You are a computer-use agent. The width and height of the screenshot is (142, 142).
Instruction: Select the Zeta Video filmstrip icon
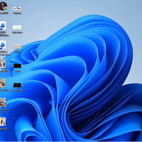tap(17, 85)
